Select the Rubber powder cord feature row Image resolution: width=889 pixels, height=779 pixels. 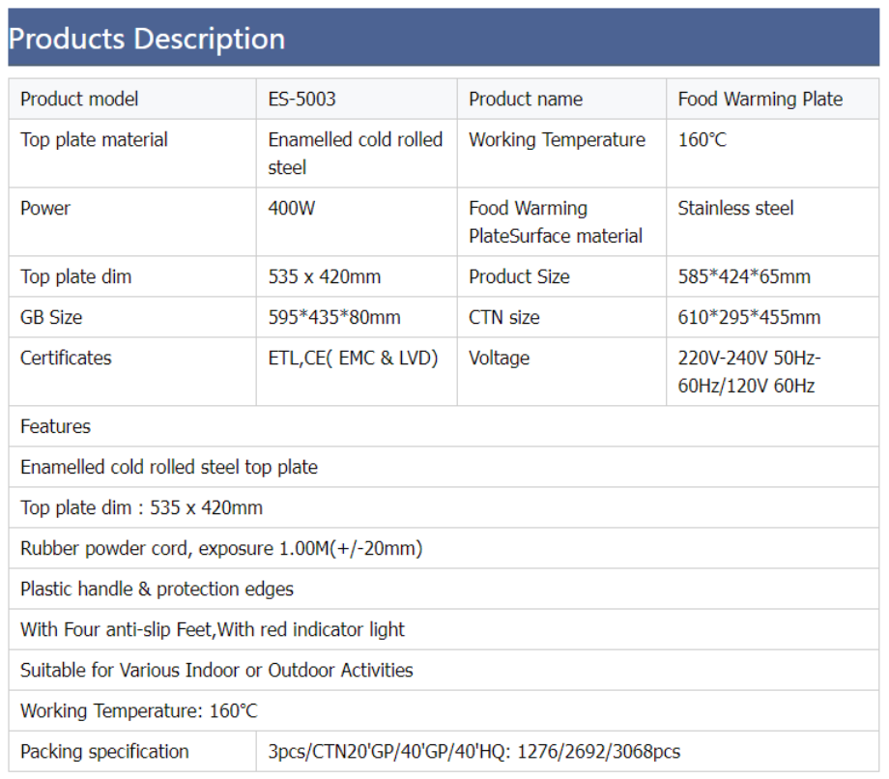(221, 549)
